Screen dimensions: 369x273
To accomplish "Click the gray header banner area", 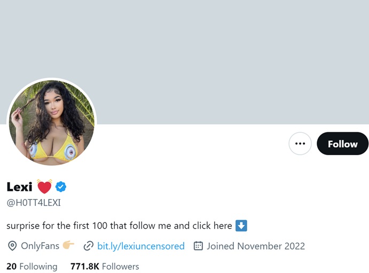I will coord(214,59).
